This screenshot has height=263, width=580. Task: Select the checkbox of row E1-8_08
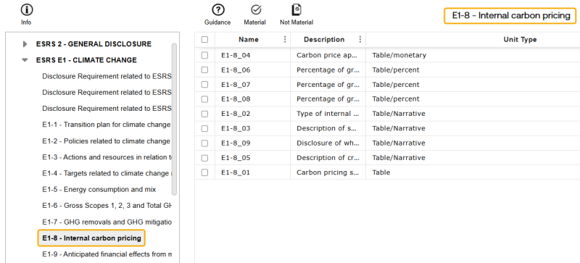(x=204, y=99)
